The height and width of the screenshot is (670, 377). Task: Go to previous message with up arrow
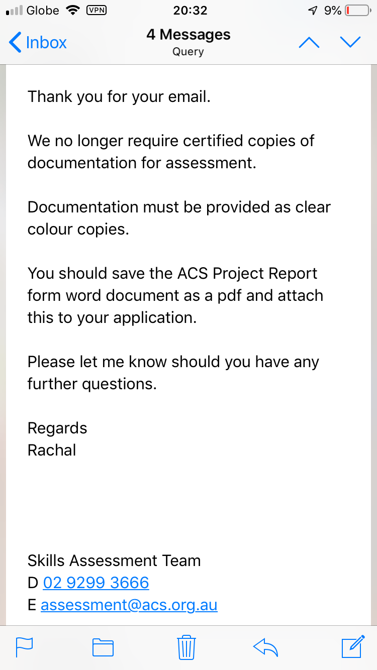click(309, 43)
